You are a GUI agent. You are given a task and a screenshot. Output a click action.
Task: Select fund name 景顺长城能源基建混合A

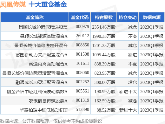tap(44, 36)
